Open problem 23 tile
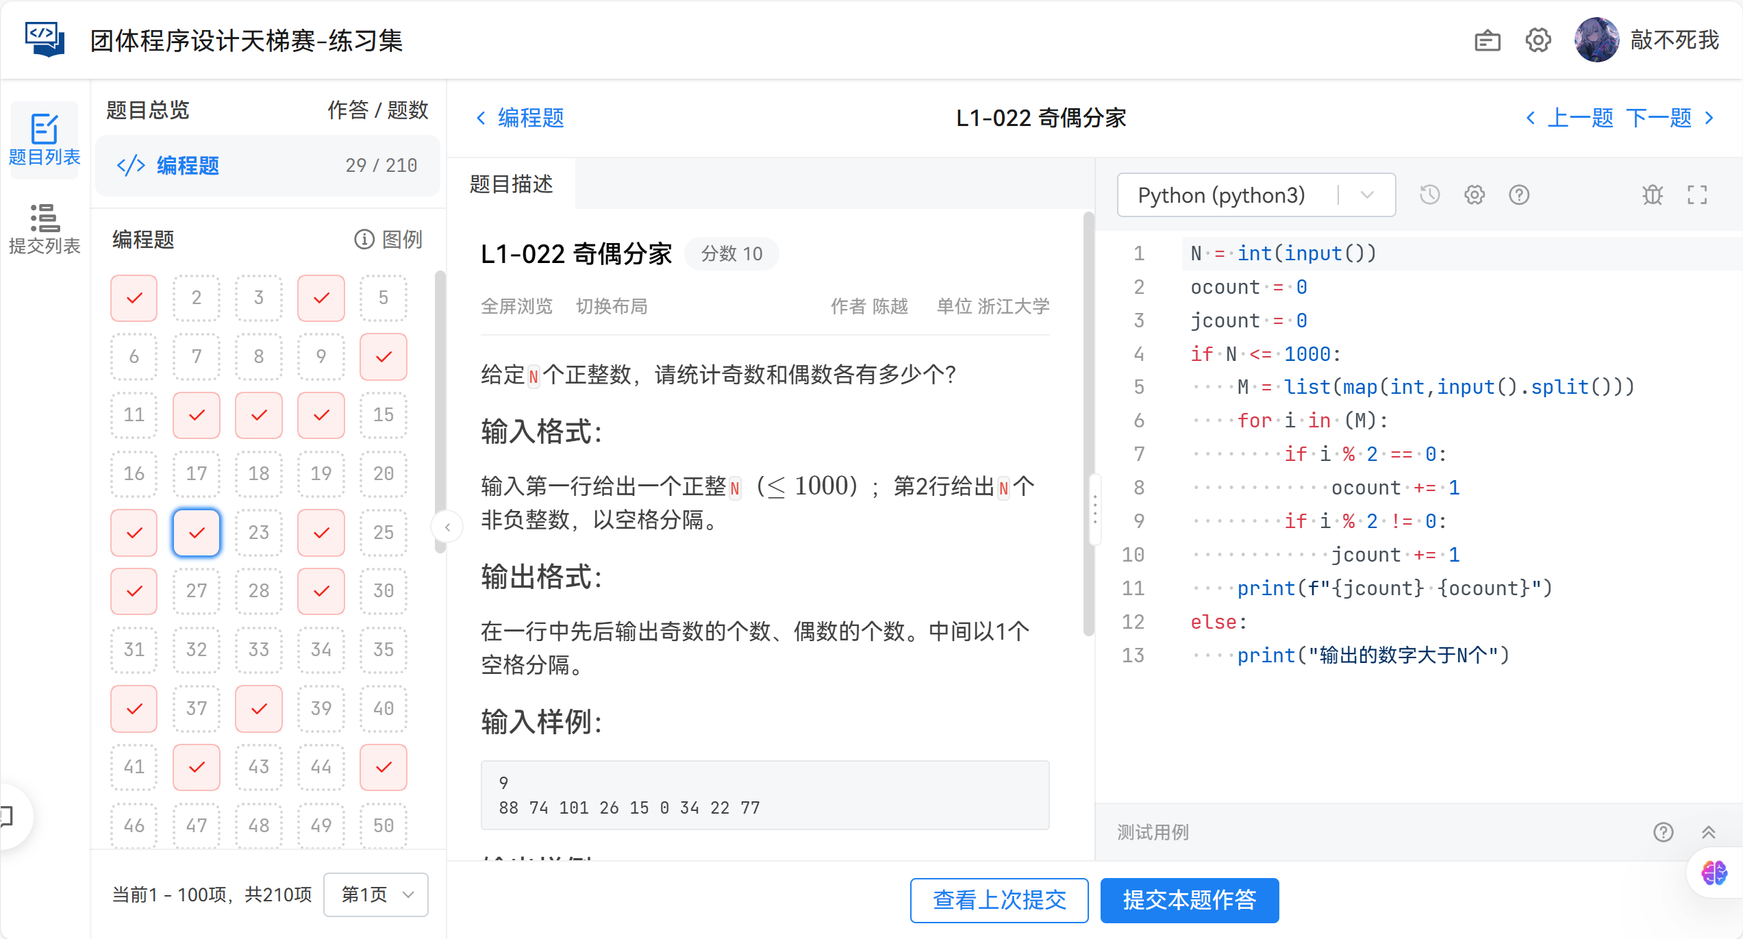The height and width of the screenshot is (939, 1743). [x=259, y=532]
